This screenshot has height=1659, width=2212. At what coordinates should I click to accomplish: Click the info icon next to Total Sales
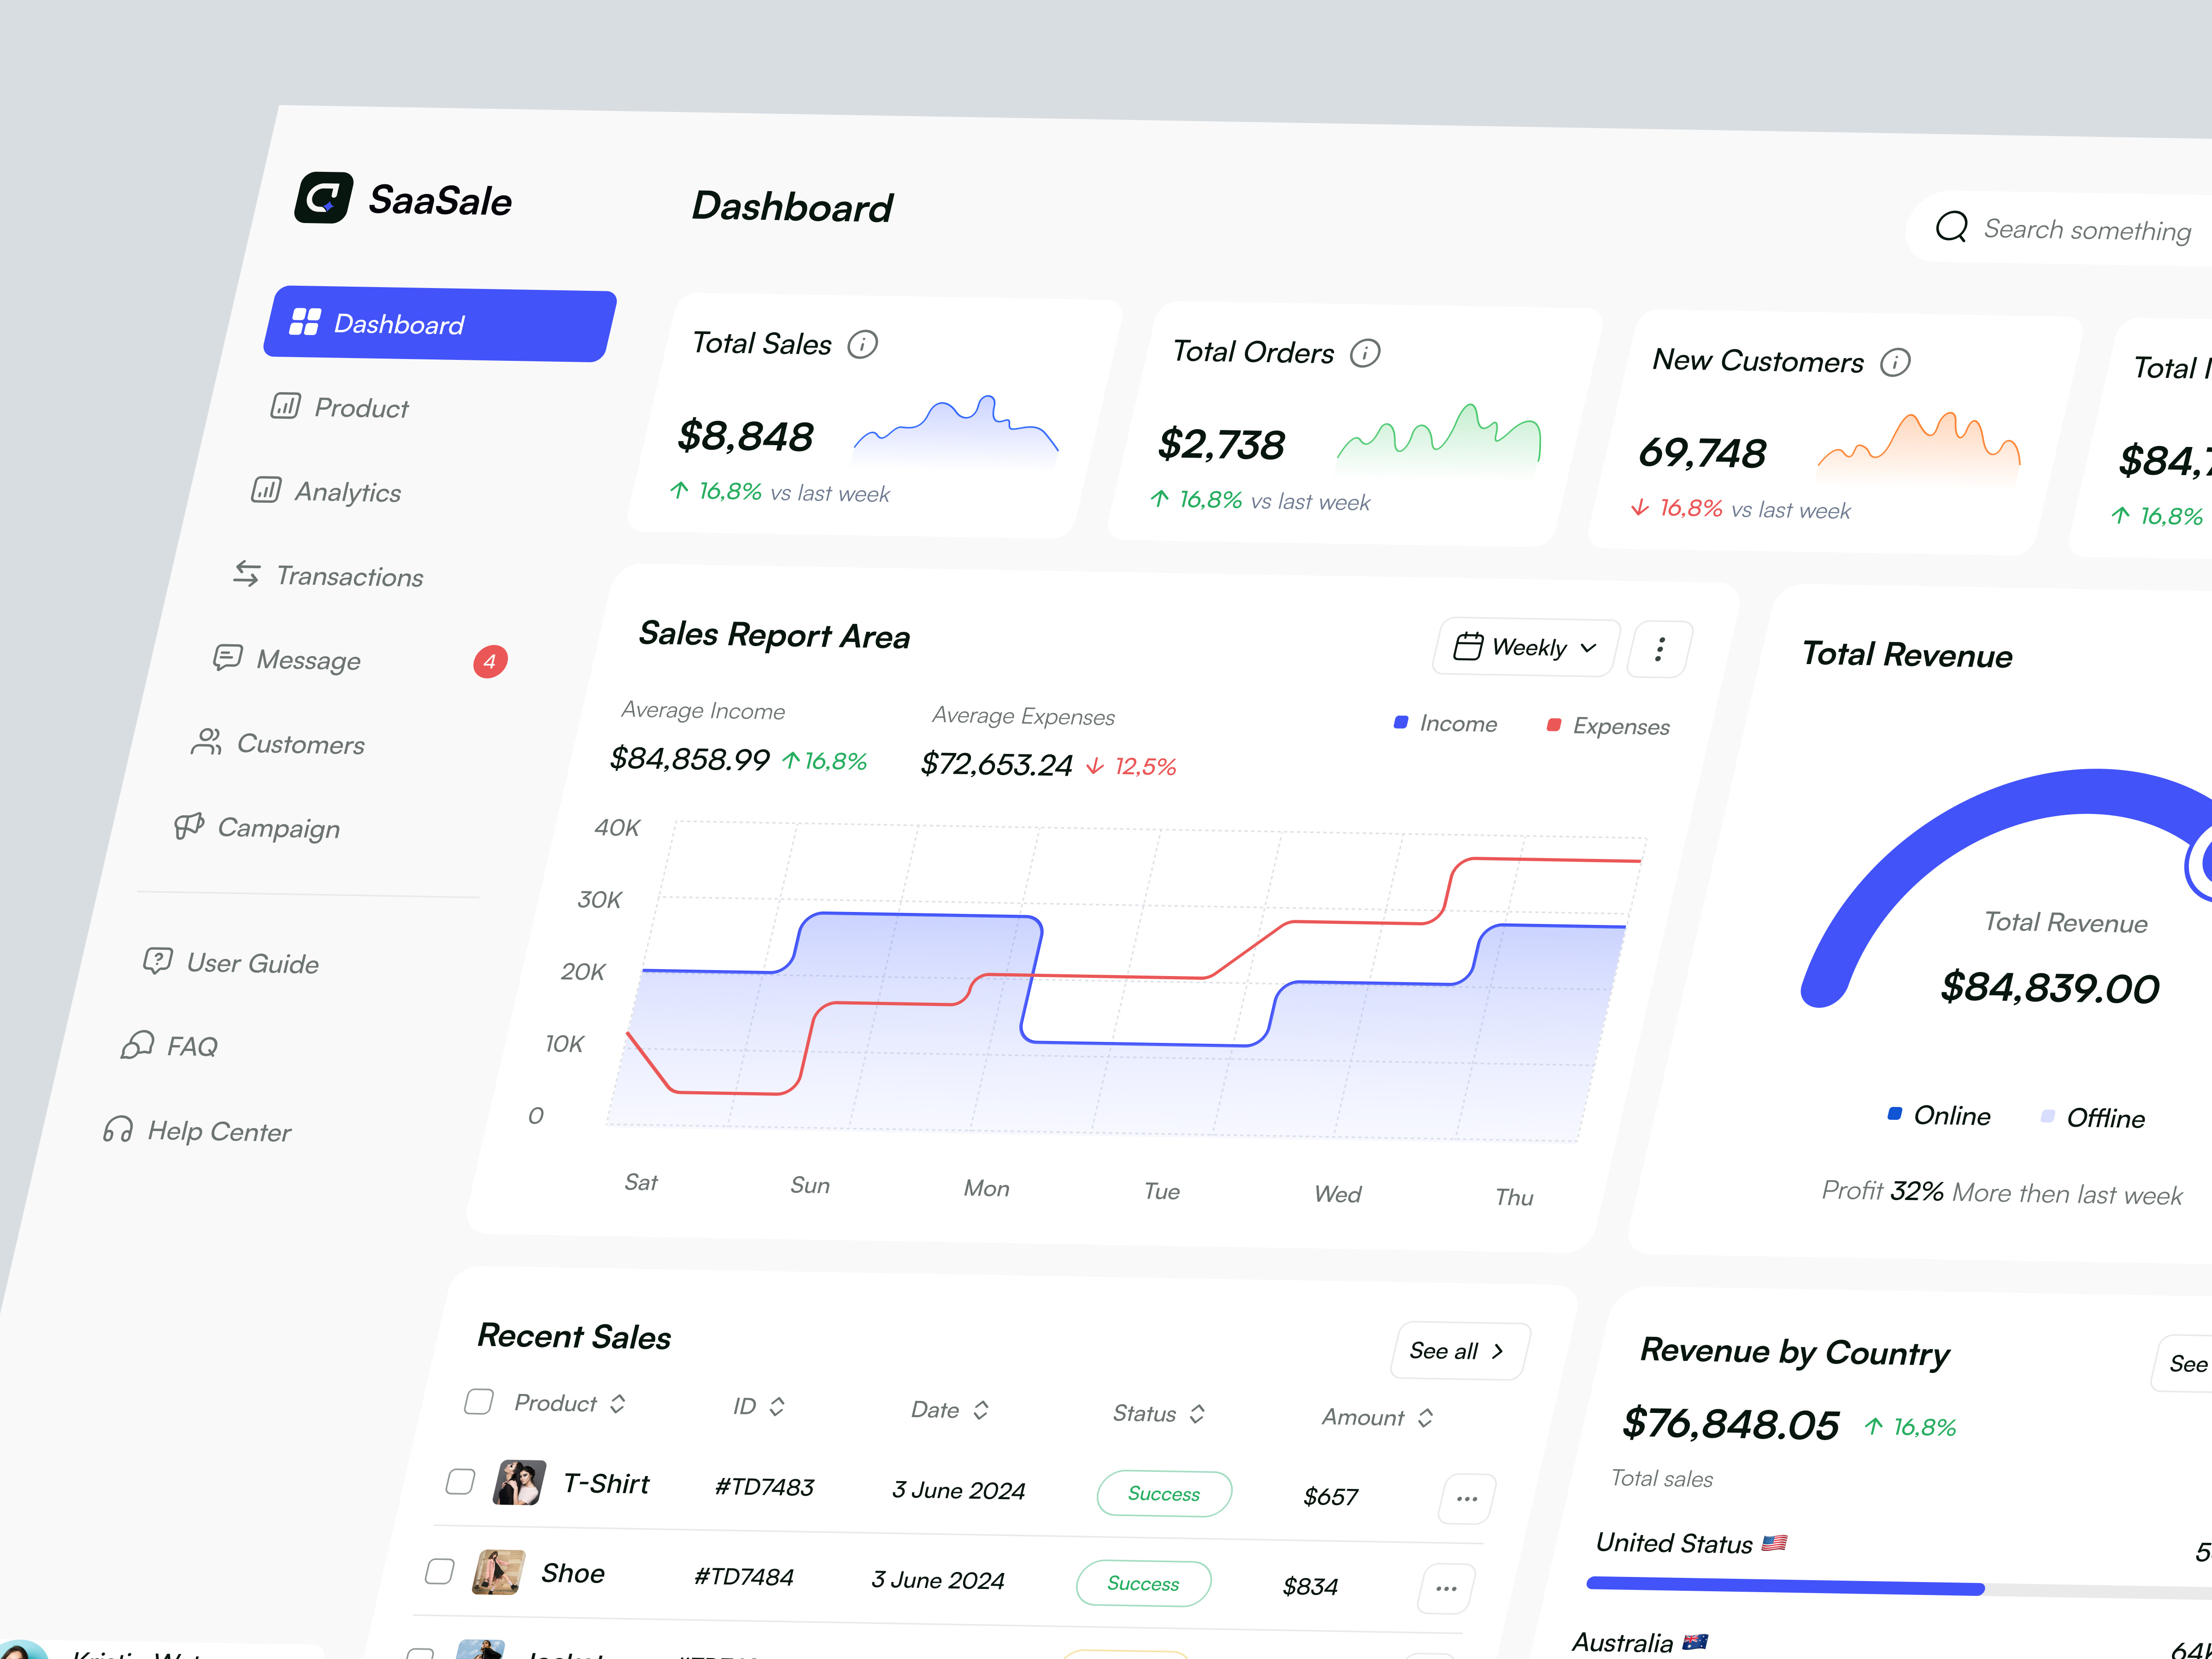863,344
